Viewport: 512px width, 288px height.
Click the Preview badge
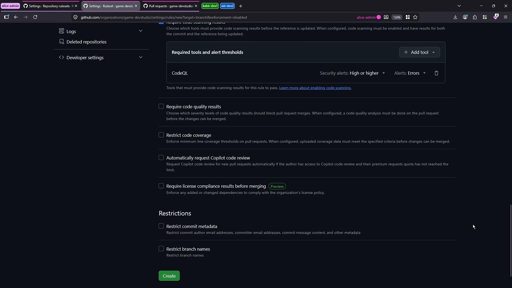point(277,186)
